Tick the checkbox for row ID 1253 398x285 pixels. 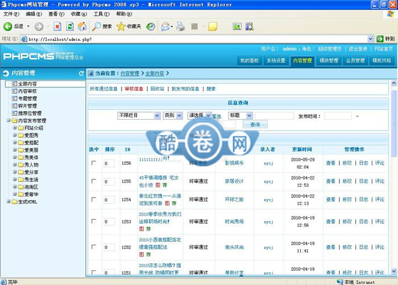tap(94, 221)
